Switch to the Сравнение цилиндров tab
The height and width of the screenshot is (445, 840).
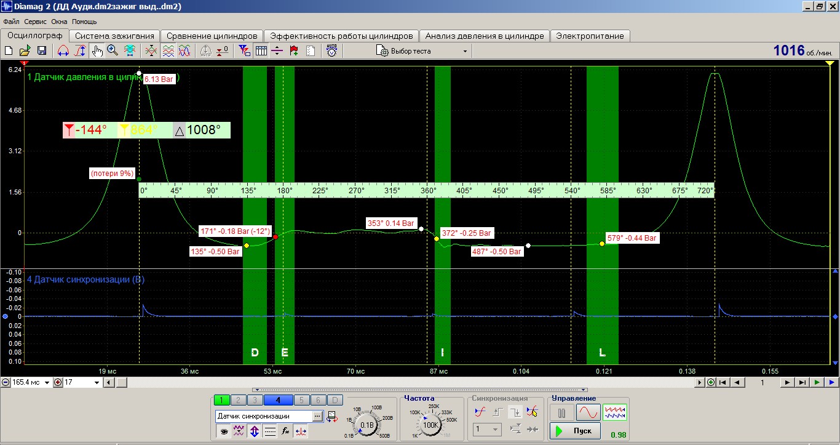[212, 36]
